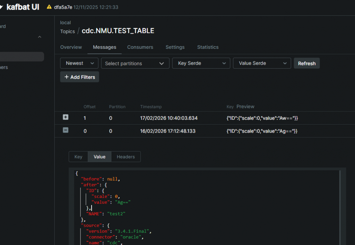Viewport: 355px width, 245px height.
Task: Collapse the sidebar cluster chevron
Action: 40,37
